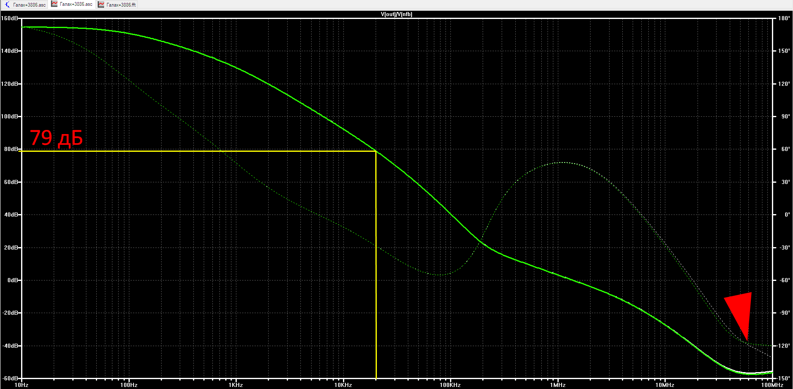Click the 120dB magnitude axis label
The image size is (793, 389).
coord(9,84)
